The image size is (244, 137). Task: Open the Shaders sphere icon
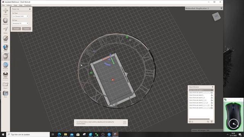[5, 74]
